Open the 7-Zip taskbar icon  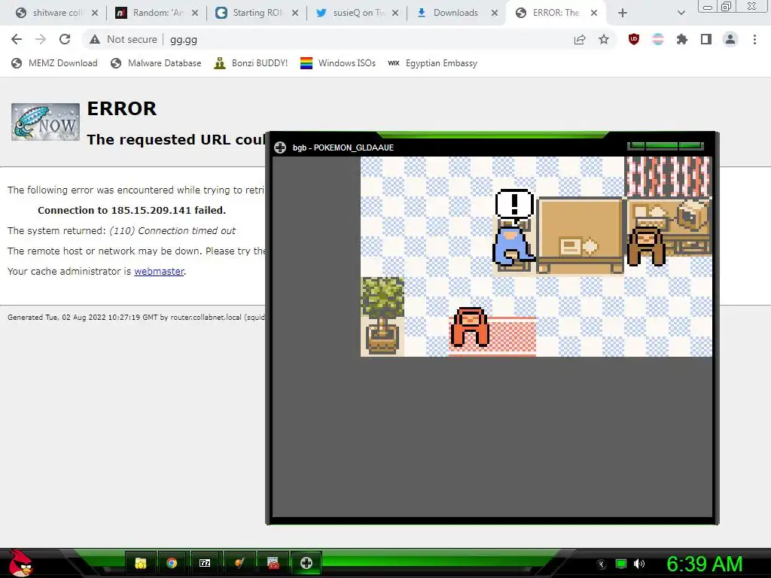(205, 563)
